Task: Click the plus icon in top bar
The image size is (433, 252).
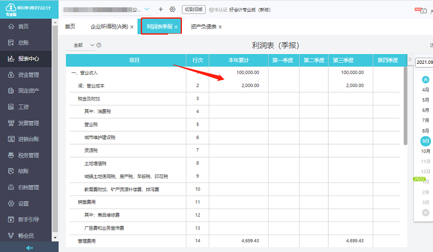Action: coord(161,9)
